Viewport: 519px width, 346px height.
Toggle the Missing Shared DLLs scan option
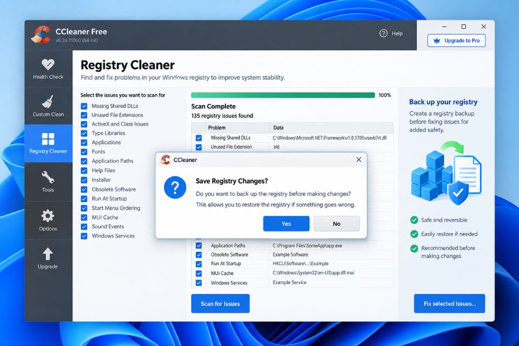84,106
